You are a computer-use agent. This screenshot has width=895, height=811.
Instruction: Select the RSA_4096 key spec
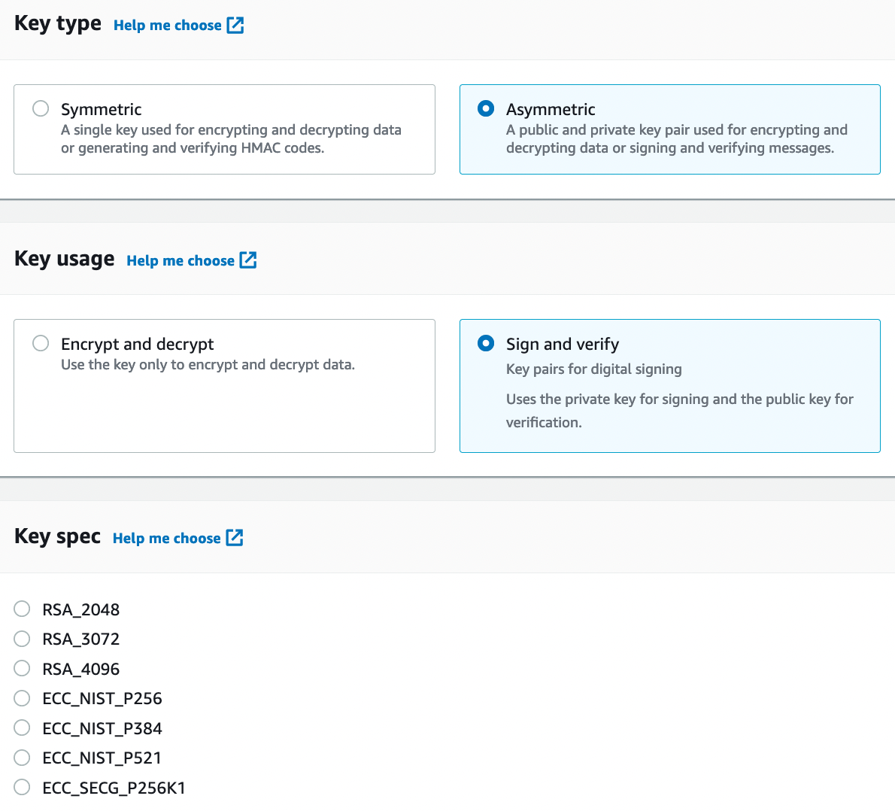coord(22,667)
